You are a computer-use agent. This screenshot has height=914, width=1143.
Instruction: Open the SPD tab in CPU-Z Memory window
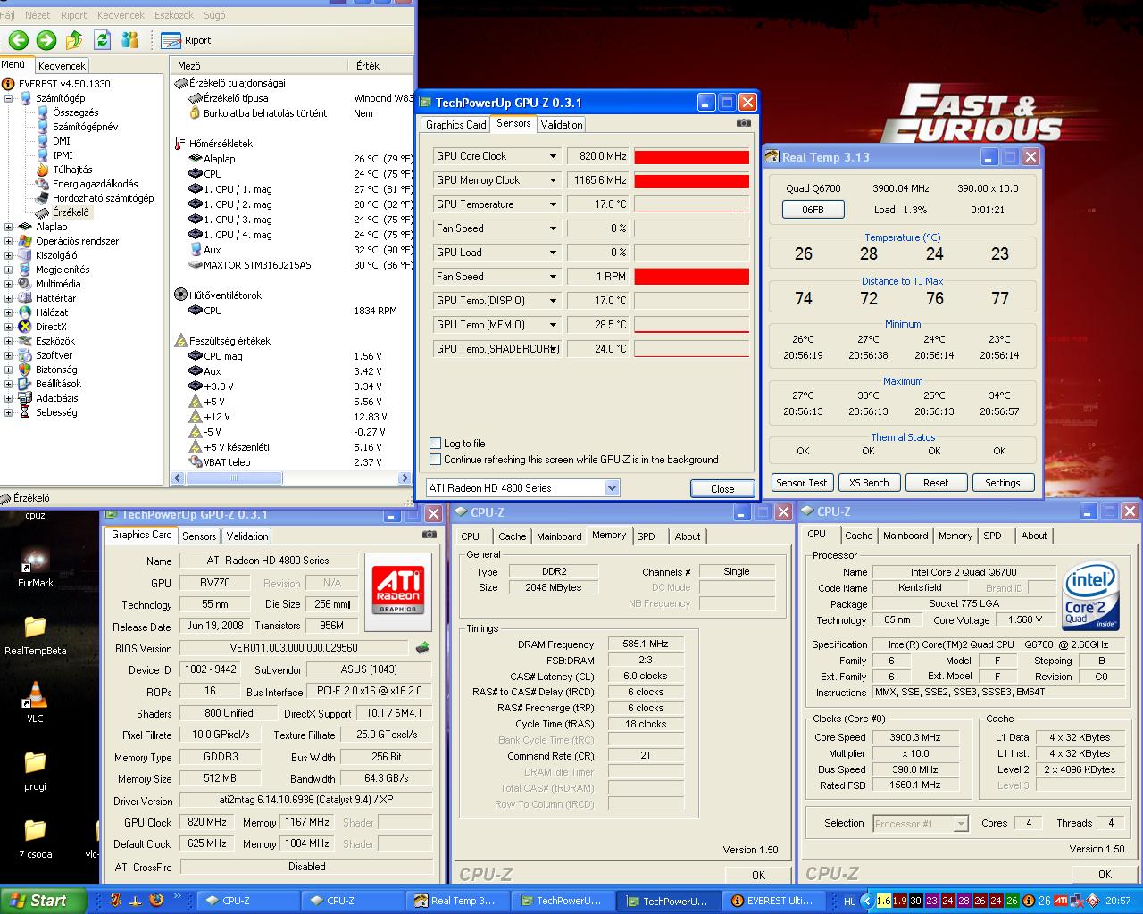[646, 536]
